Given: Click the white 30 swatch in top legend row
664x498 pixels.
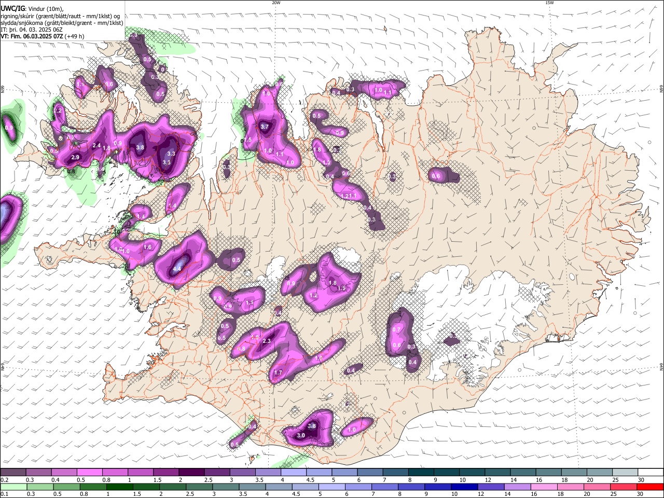Looking at the screenshot, I should click(649, 473).
